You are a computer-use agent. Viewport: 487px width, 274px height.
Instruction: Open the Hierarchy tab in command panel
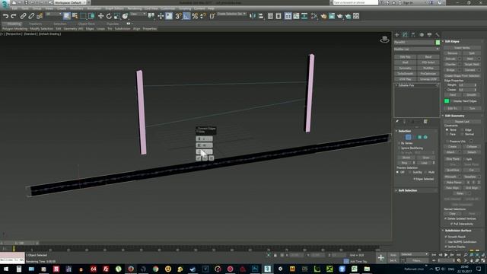point(413,34)
